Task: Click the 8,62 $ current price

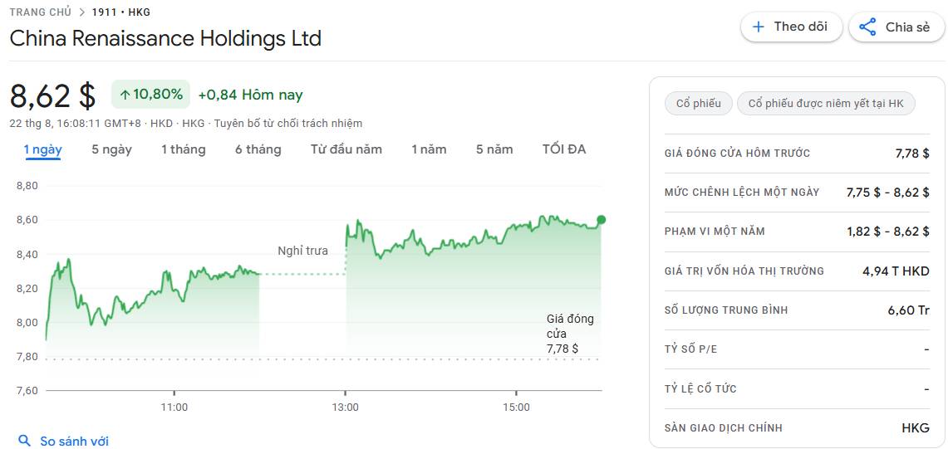Action: point(52,95)
